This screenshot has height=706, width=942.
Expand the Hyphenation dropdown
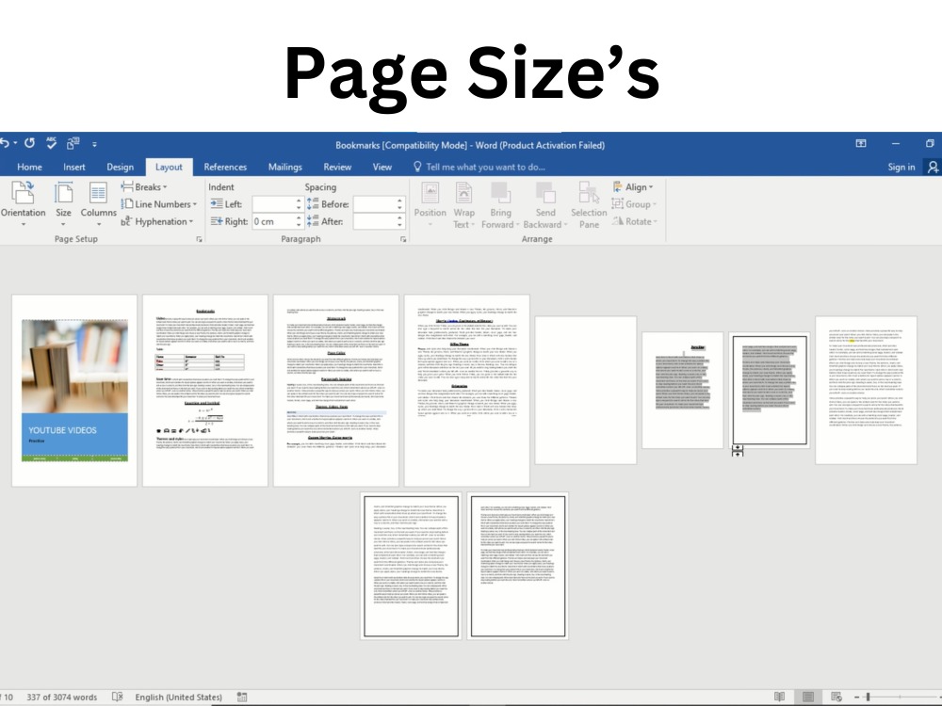(x=157, y=221)
